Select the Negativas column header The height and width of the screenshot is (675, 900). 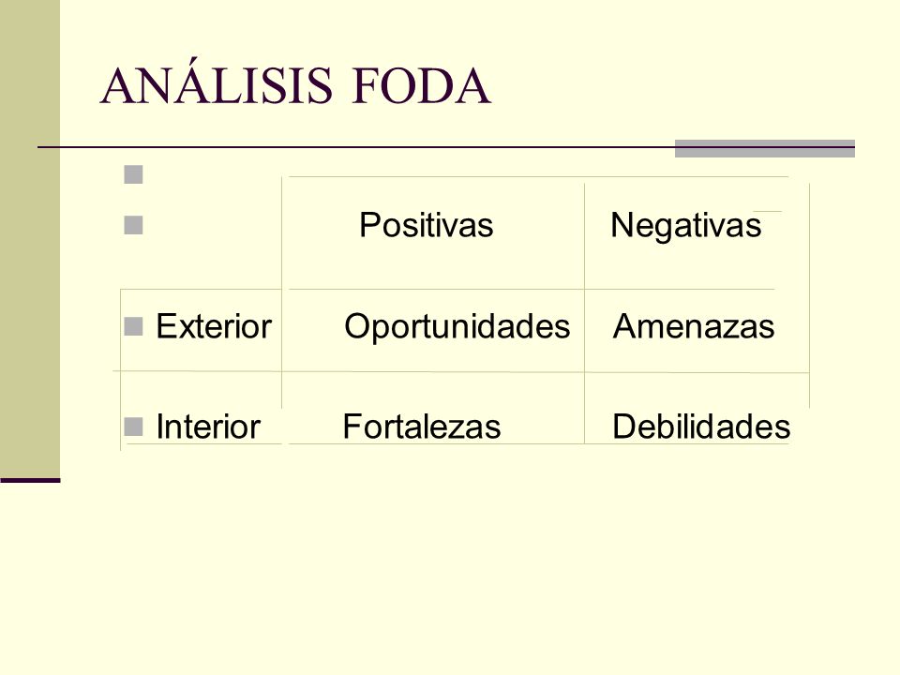click(x=686, y=225)
